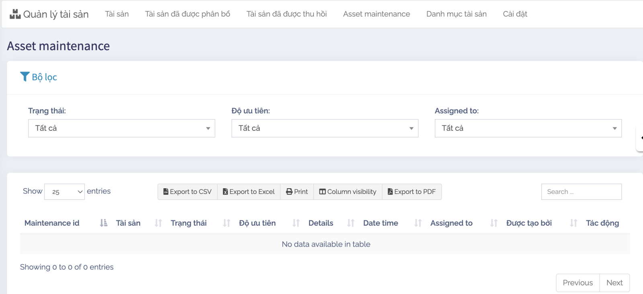Image resolution: width=643 pixels, height=294 pixels.
Task: Open Cài đặt in the top navigation
Action: [515, 14]
